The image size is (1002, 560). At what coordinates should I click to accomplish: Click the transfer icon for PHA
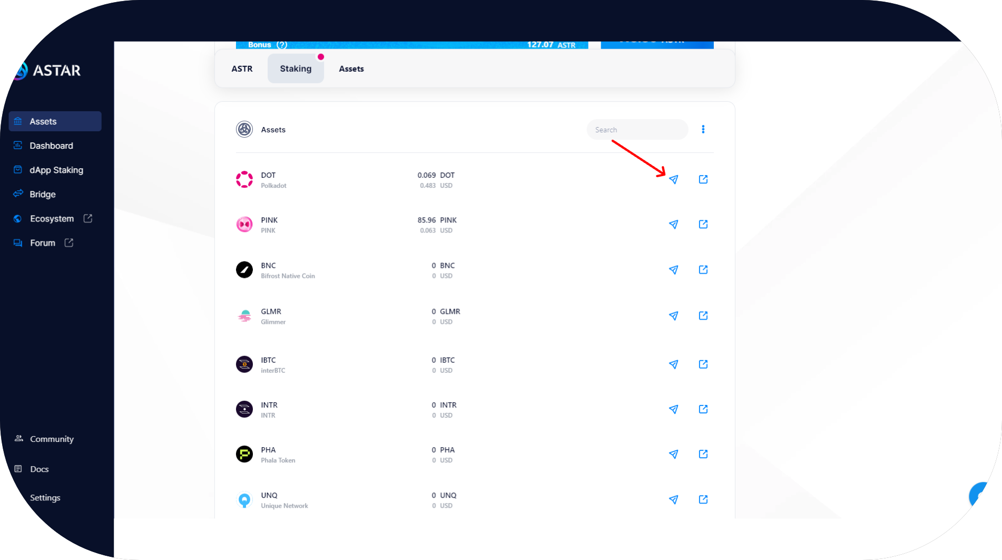[x=673, y=454]
